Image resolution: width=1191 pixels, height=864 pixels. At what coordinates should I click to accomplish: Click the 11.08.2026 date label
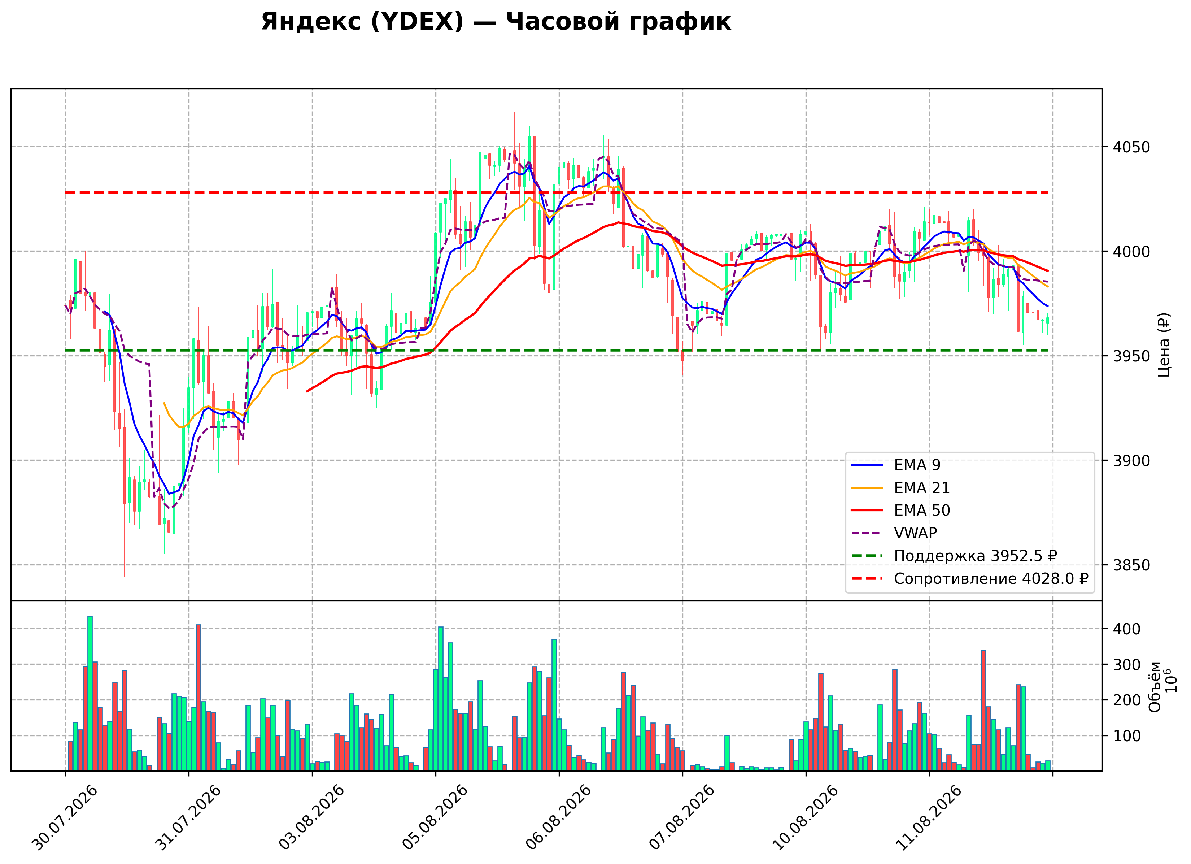(929, 817)
